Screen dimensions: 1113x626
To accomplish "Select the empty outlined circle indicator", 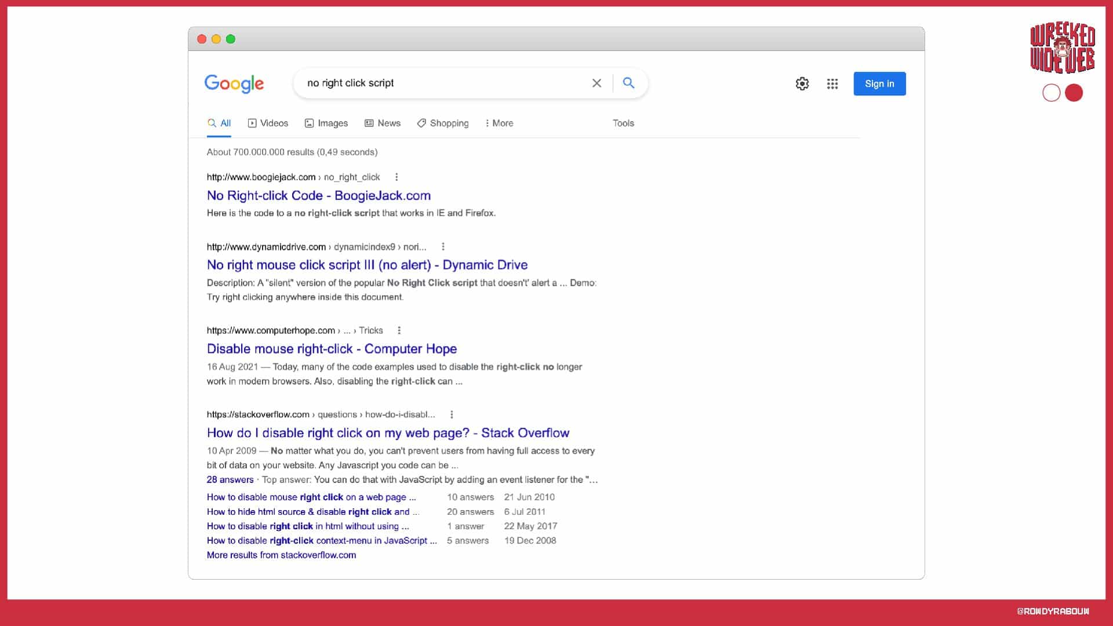I will pos(1051,93).
